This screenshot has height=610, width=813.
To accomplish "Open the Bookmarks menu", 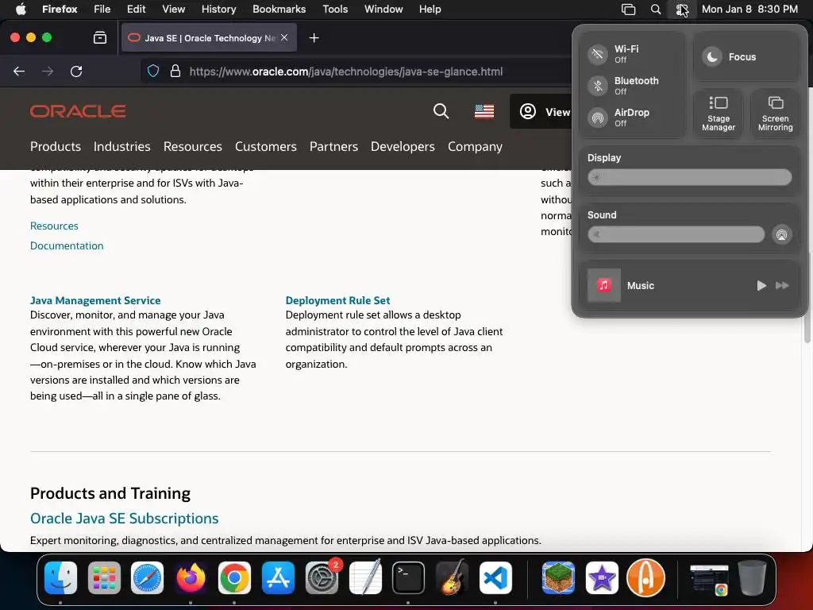I will tap(279, 10).
